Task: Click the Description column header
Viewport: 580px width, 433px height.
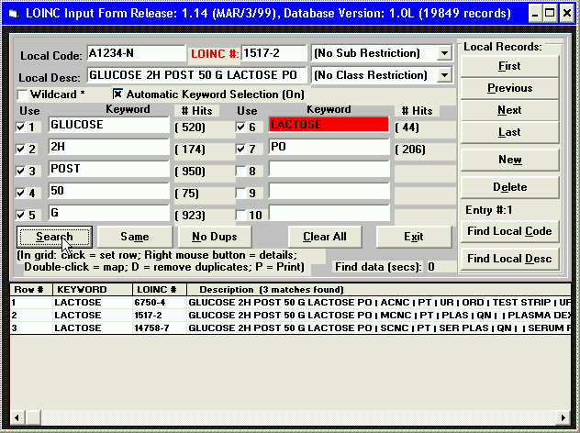Action: click(379, 290)
